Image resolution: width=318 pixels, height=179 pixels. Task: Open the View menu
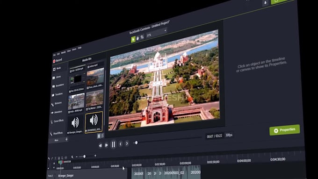tap(69, 51)
